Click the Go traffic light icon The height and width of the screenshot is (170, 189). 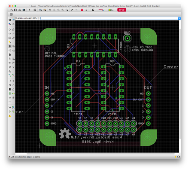[86, 10]
